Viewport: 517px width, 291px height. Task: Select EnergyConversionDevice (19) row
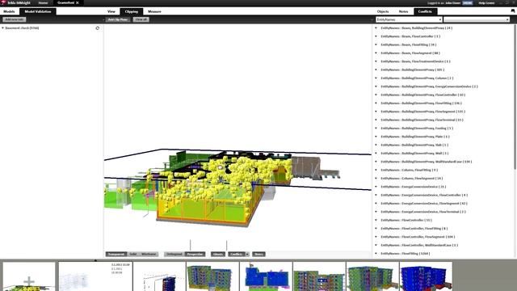(x=414, y=187)
